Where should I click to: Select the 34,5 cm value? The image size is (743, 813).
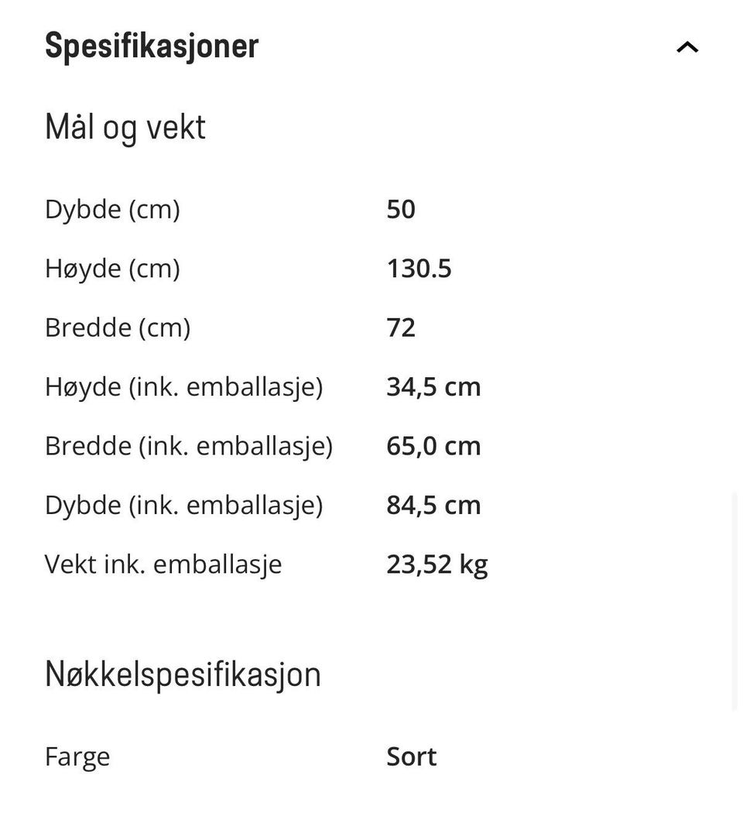click(433, 387)
